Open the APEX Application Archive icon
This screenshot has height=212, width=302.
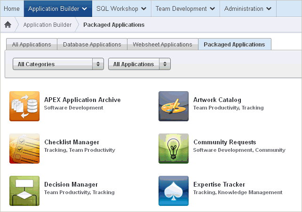tap(24, 106)
